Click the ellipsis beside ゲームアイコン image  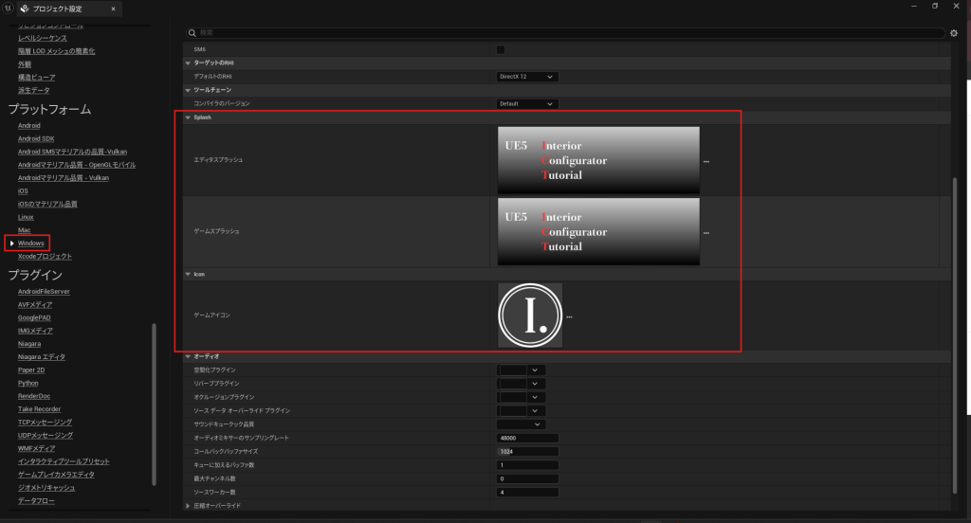569,316
